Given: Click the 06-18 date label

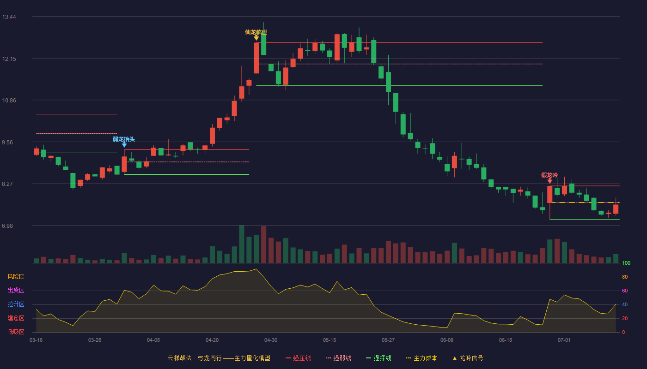Looking at the screenshot, I should (506, 340).
